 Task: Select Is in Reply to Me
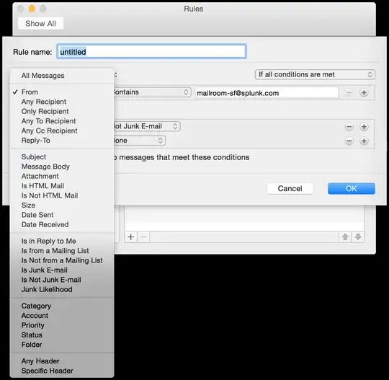pos(62,241)
